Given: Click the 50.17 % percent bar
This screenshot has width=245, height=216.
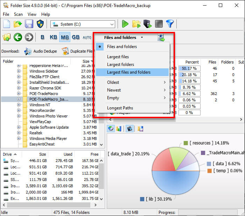Looking at the screenshot, I should click(189, 68).
